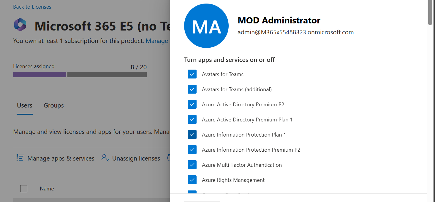Switch to the Groups tab
Viewport: 435px width, 202px height.
click(x=54, y=105)
